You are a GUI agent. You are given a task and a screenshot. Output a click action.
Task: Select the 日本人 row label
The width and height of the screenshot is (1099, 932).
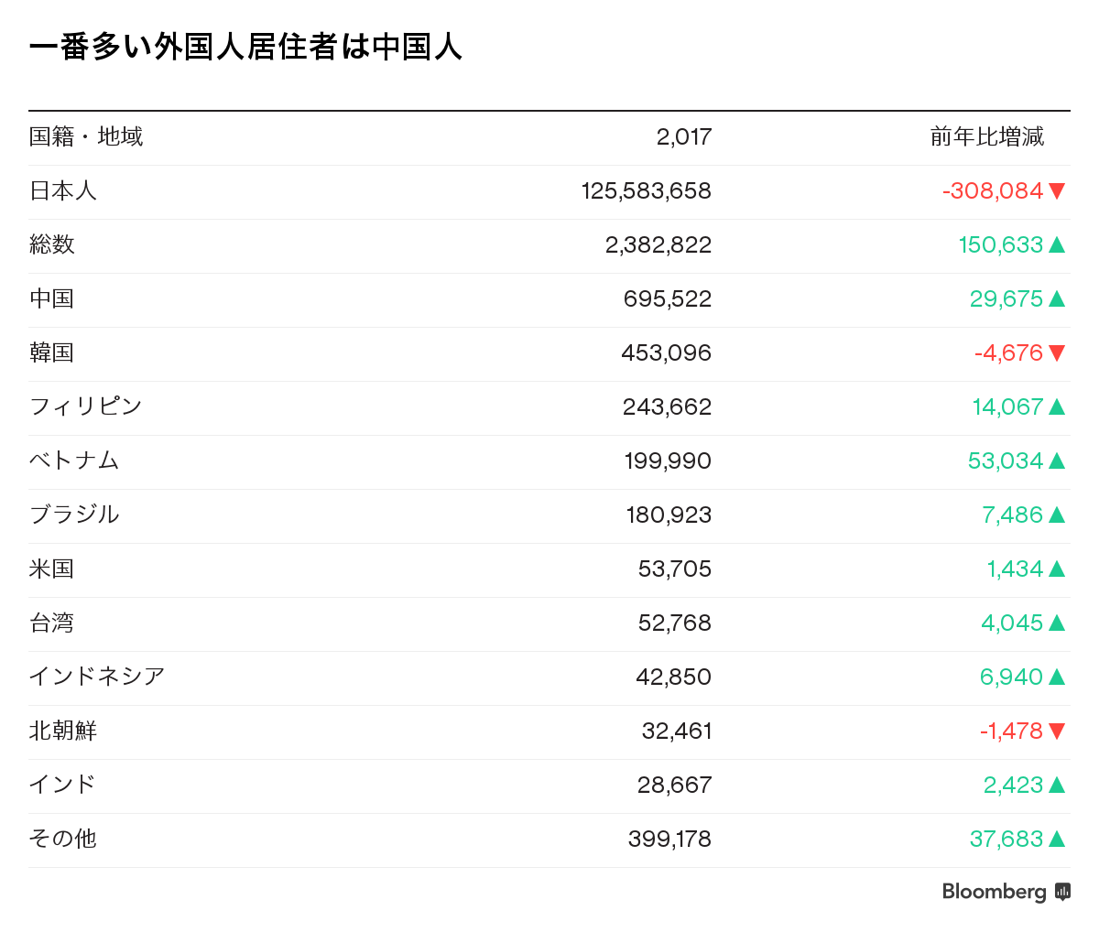point(63,190)
